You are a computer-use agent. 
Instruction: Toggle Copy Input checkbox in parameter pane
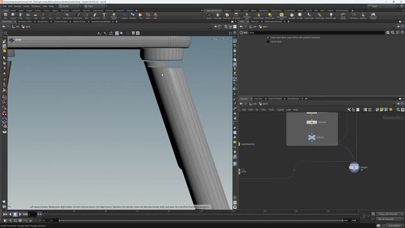point(268,37)
